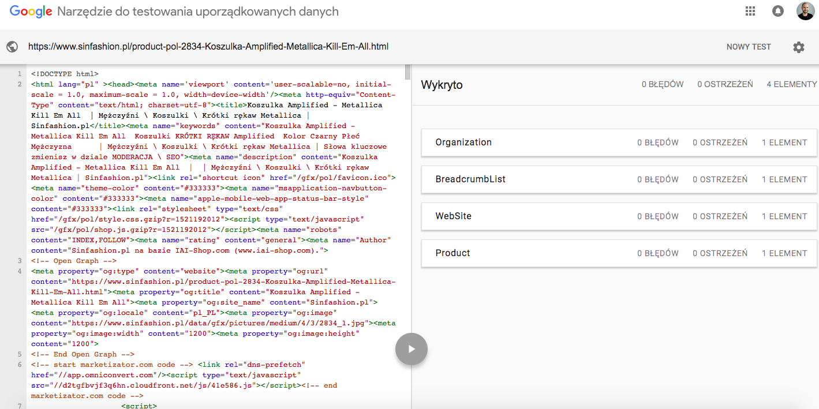The image size is (819, 409).
Task: Click the start marketizator.com code comment
Action: [x=112, y=365]
